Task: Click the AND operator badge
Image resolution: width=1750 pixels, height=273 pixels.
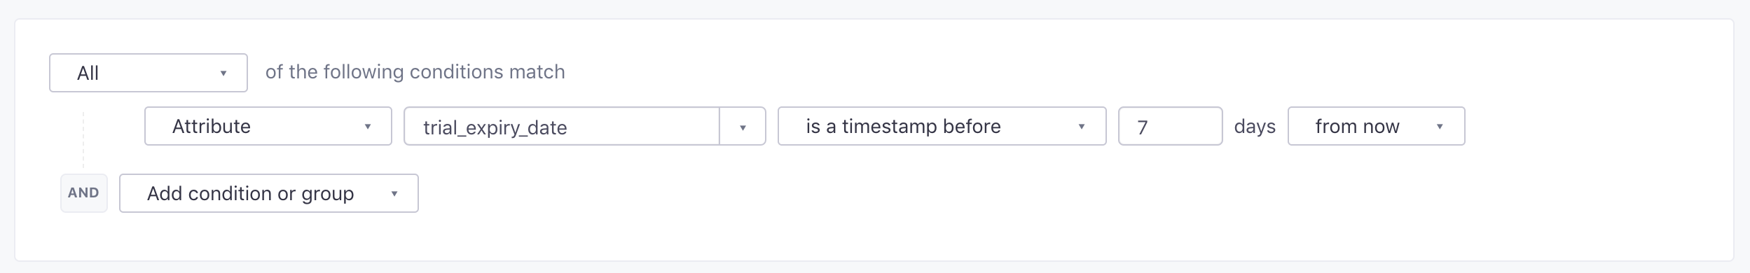Action: (x=84, y=193)
